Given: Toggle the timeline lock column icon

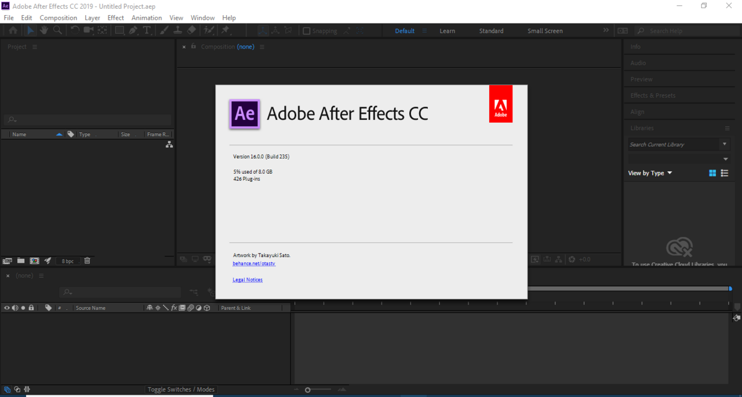Looking at the screenshot, I should pyautogui.click(x=31, y=308).
